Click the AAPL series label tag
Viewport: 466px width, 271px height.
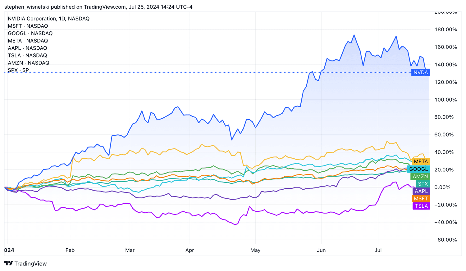click(x=421, y=191)
